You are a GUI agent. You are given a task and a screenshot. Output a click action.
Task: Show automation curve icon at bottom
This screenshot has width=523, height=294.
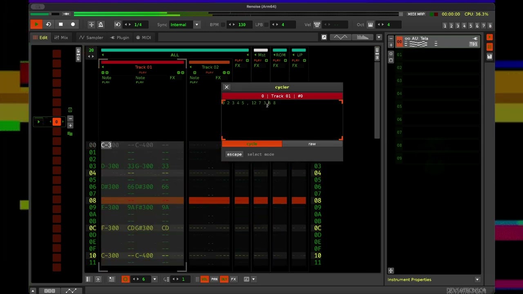click(71, 291)
